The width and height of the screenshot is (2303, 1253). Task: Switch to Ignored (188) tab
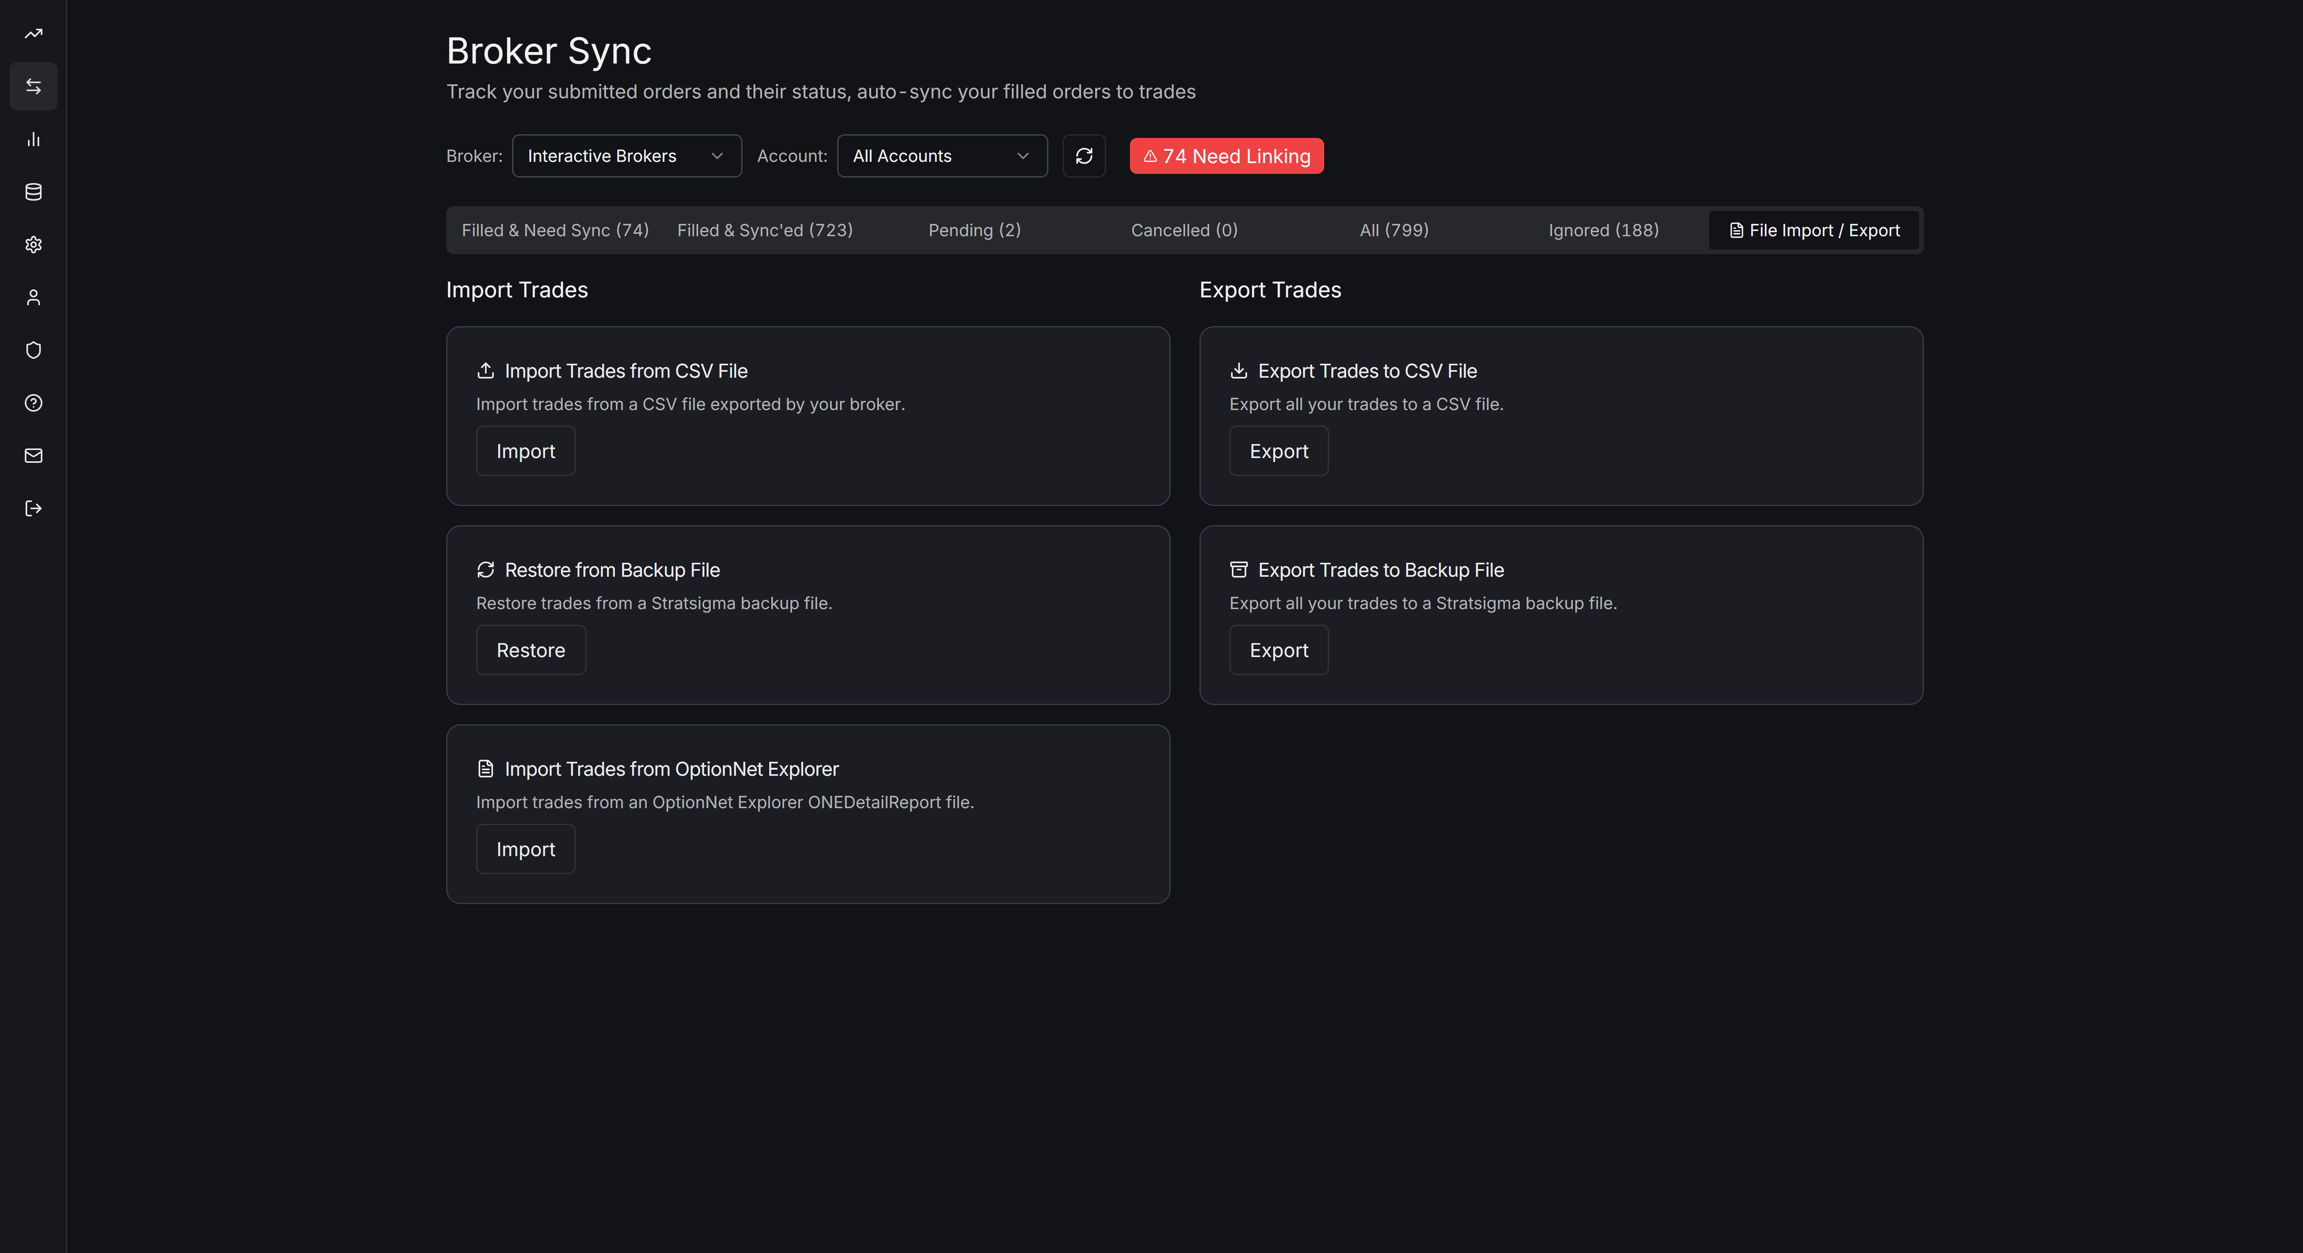click(x=1604, y=231)
